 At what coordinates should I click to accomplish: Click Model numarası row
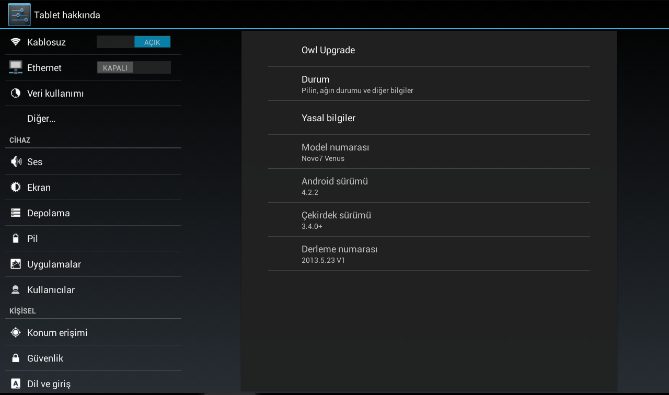point(429,152)
